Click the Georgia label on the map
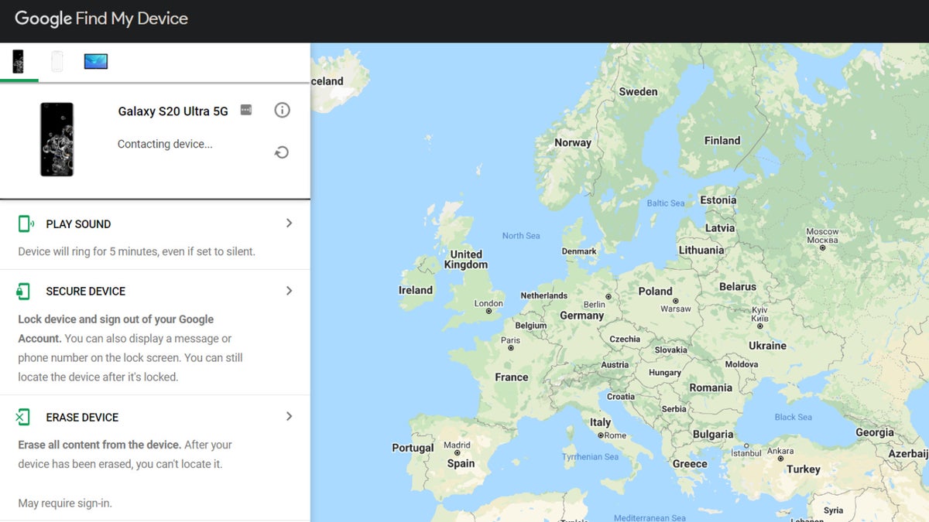929x522 pixels. pos(875,433)
